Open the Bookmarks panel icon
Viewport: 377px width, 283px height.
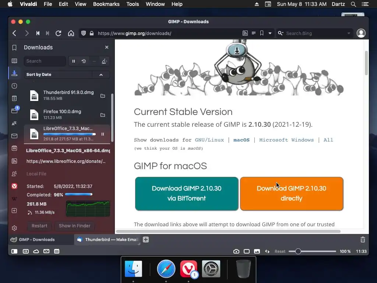click(x=14, y=48)
